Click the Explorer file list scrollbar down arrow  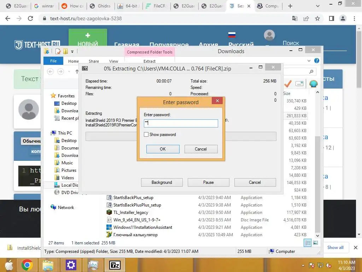click(x=317, y=236)
